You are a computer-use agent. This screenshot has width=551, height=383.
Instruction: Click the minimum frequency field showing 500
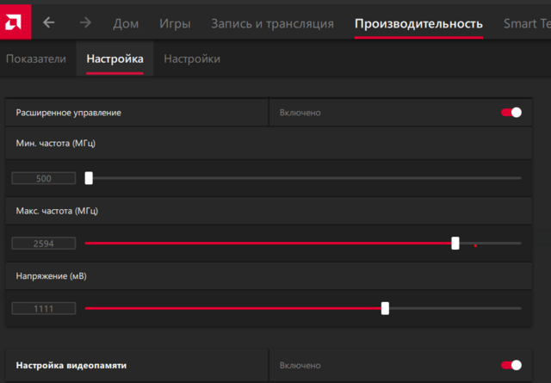(x=44, y=179)
